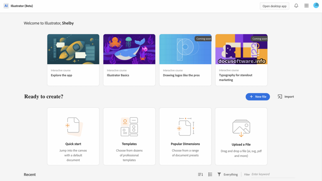Click the Quick start card title
The image size is (322, 181).
[x=73, y=144]
